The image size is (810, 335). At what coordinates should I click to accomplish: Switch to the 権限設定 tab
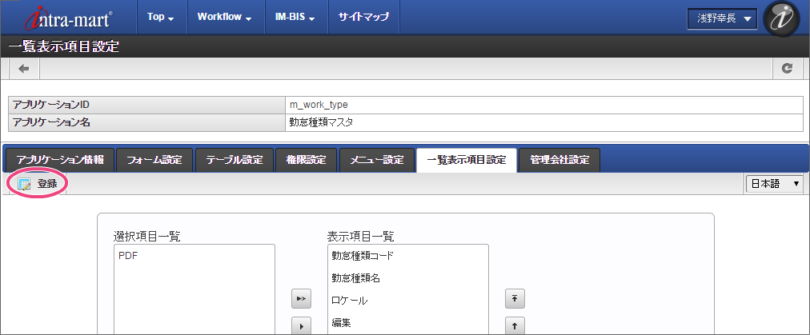tap(306, 160)
